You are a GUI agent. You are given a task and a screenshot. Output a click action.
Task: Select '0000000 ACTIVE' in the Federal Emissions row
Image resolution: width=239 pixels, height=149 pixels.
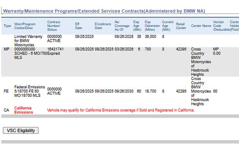pos(54,91)
